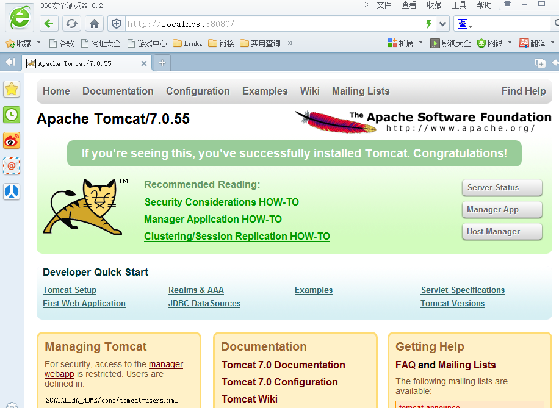Open the sidebar email @ icon
The height and width of the screenshot is (408, 559).
(12, 166)
